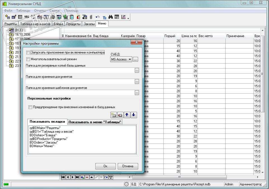Viewport: 269px width, 189px height.
Task: Check "Предупреждение при внесения изменений" option
Action: click(30, 107)
